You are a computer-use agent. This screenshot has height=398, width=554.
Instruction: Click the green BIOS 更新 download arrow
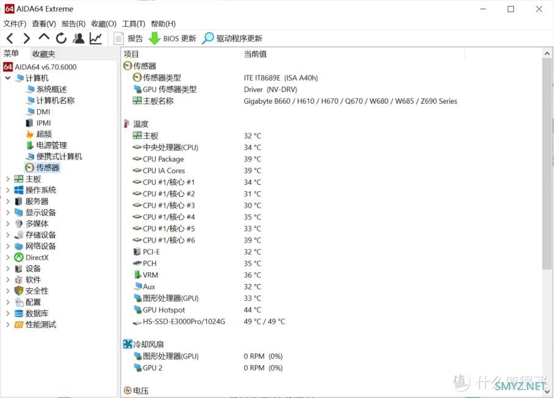pyautogui.click(x=154, y=38)
